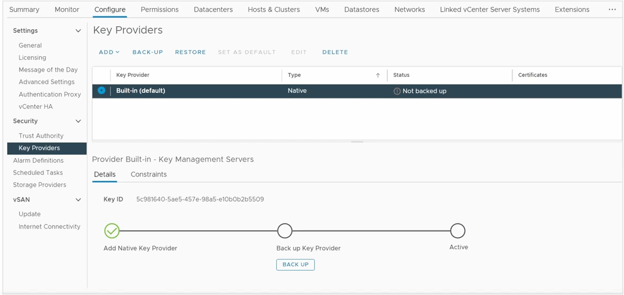Open the Datastores tab
Viewport: 624px width, 295px height.
tap(362, 10)
